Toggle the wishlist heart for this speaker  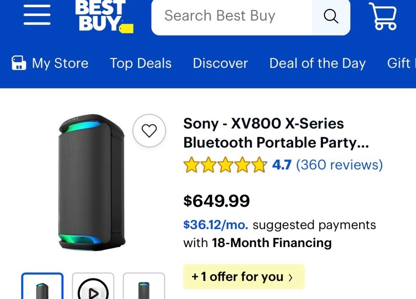point(149,131)
